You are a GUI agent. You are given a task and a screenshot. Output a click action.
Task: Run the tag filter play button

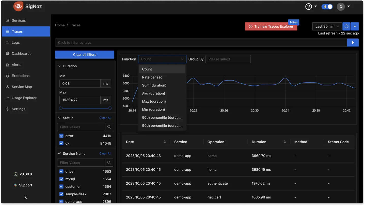pos(353,43)
